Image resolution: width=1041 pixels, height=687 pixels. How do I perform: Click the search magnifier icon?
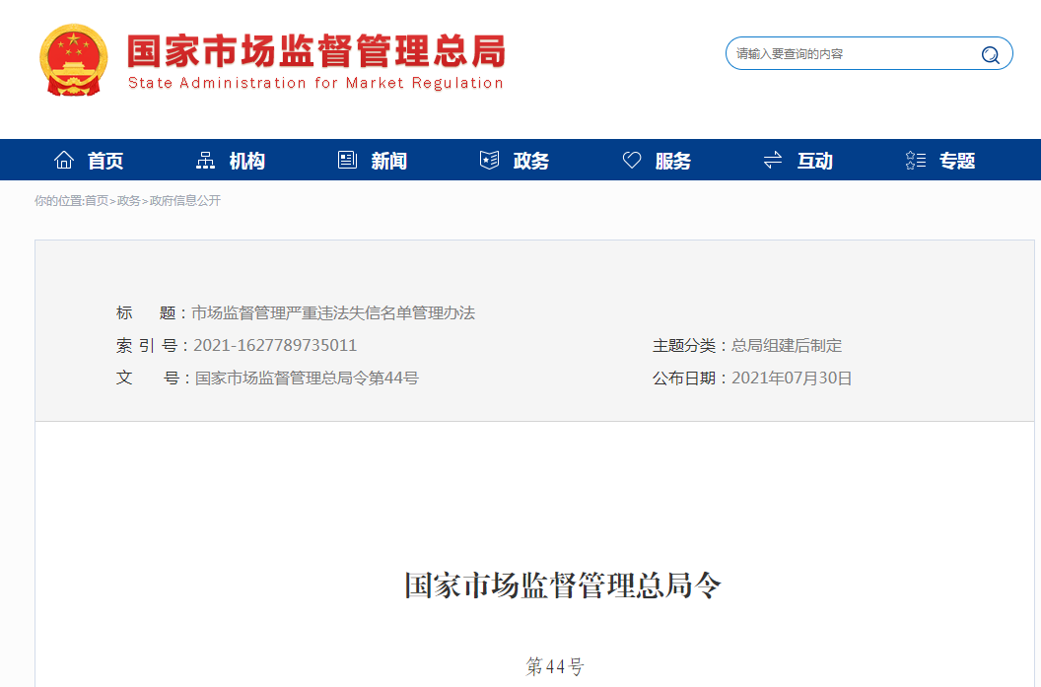tap(990, 54)
